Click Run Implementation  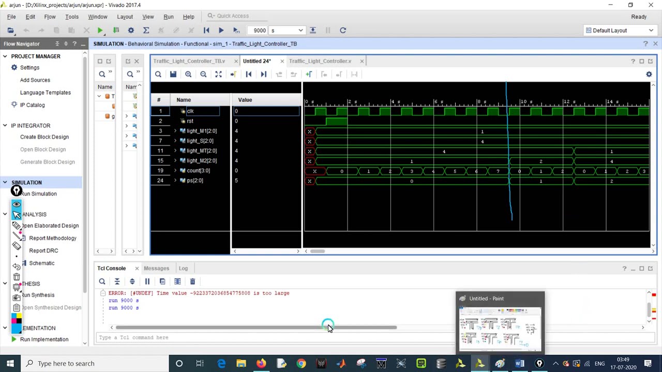(x=44, y=339)
